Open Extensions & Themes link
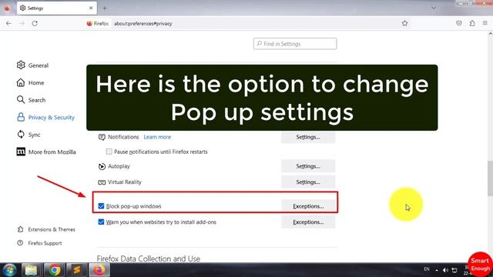493x277 pixels. (46, 229)
